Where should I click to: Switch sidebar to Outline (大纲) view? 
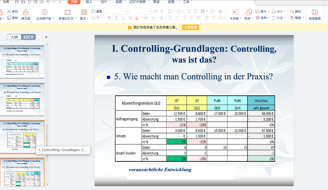pyautogui.click(x=14, y=37)
